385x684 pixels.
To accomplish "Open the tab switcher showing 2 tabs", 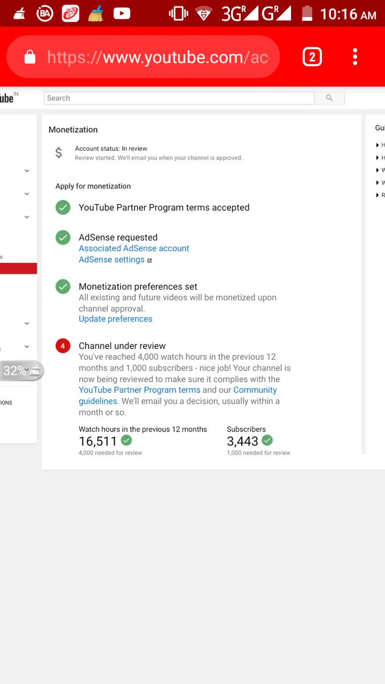I will (x=312, y=57).
